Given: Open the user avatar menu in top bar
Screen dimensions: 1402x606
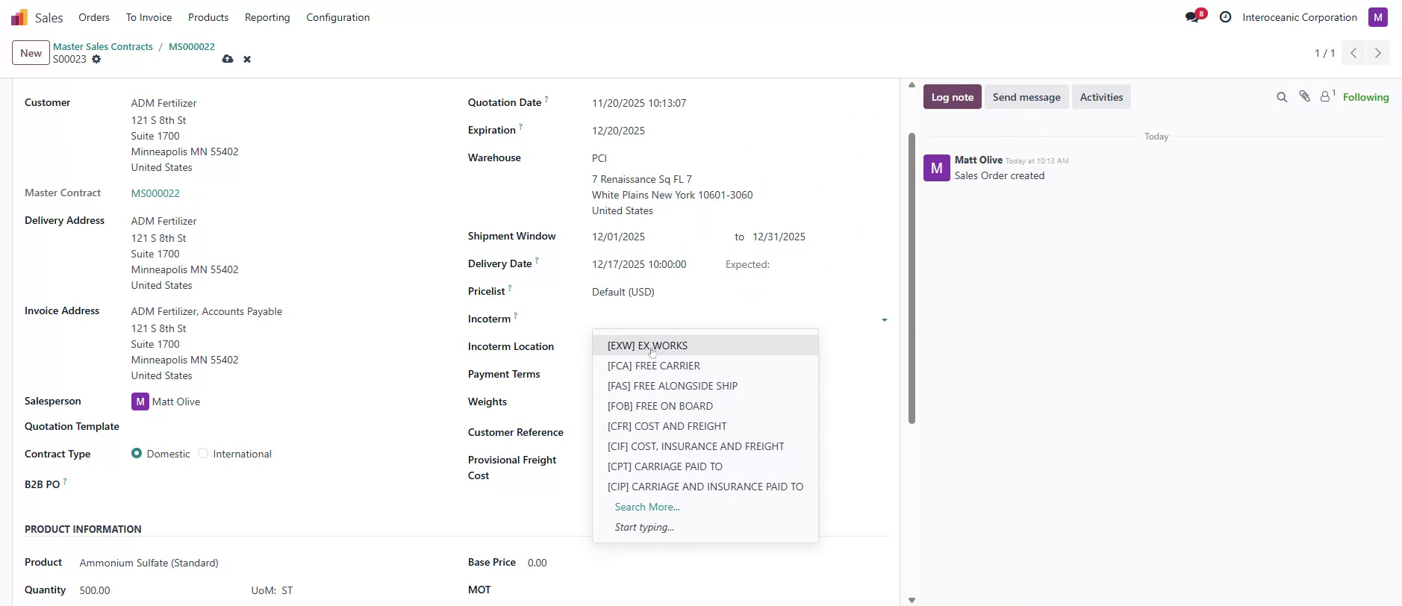Looking at the screenshot, I should pos(1377,17).
